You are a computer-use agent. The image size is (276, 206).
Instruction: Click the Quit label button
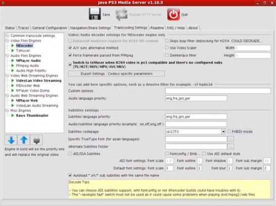pos(184,15)
